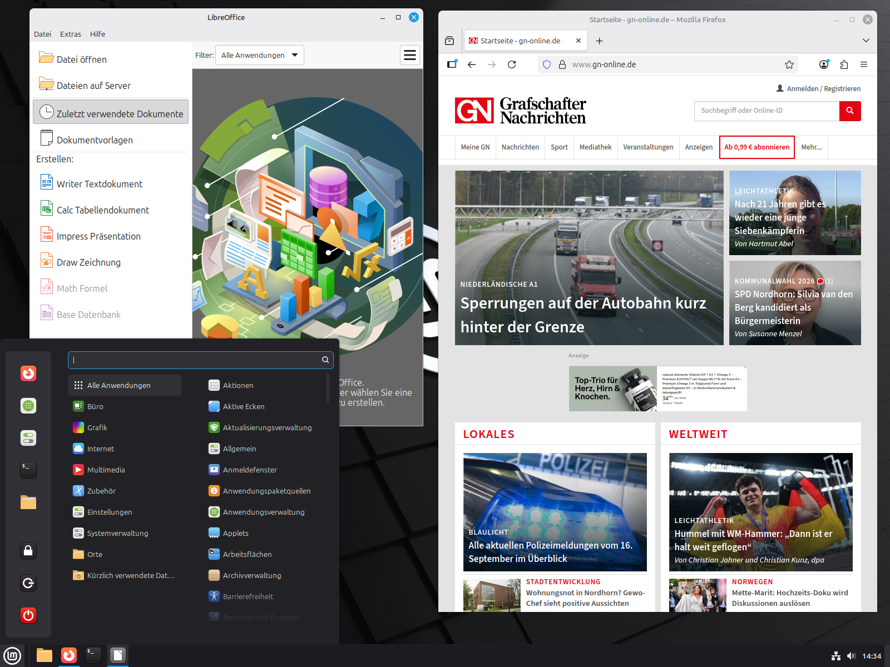Open Mehr... navigation dropdown on GN site
Screen dimensions: 890x667
[812, 147]
